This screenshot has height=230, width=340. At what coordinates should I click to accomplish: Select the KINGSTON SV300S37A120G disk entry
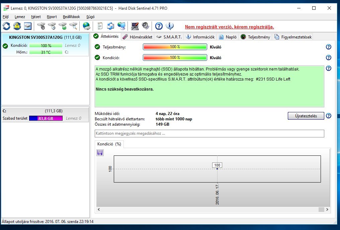pos(45,44)
